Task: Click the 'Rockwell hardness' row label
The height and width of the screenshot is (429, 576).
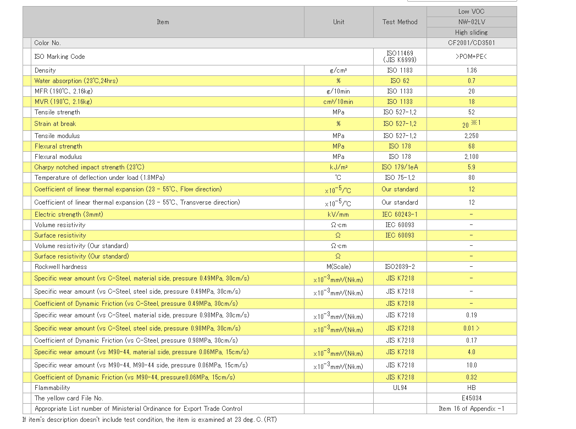Action: (x=60, y=267)
